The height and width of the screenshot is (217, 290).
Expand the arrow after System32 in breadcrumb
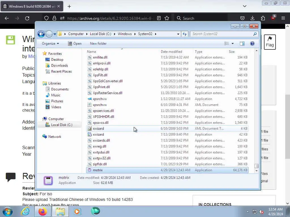tap(156, 34)
